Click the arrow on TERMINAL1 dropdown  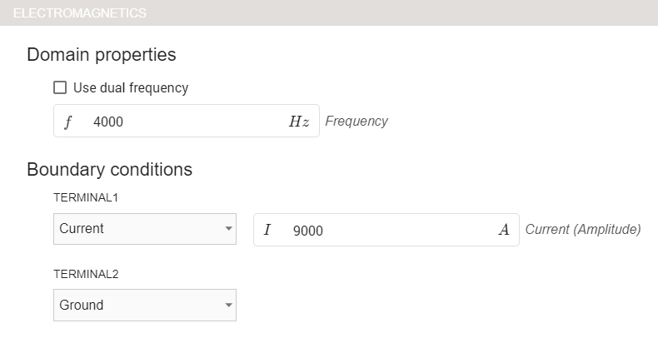tap(229, 229)
